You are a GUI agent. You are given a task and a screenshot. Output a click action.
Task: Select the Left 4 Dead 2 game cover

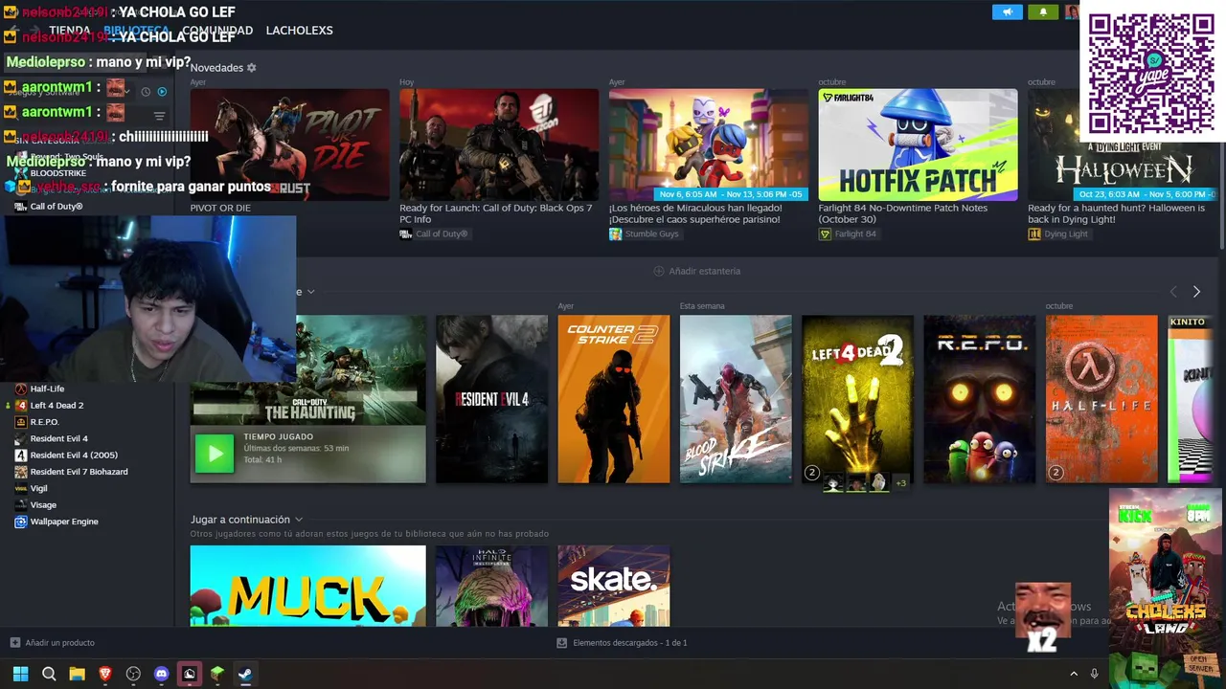click(858, 399)
